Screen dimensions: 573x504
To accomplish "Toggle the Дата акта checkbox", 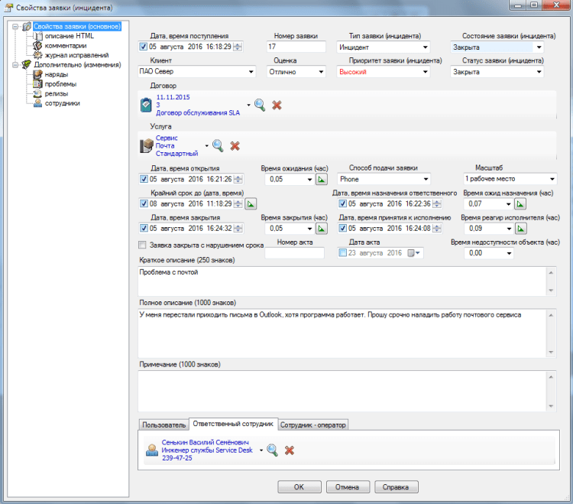I will point(342,253).
